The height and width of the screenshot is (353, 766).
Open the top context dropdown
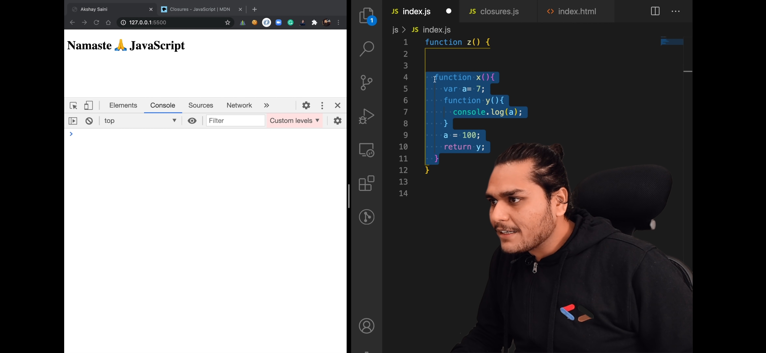pyautogui.click(x=141, y=121)
